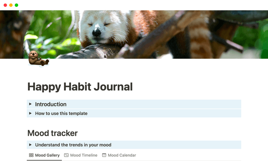
Task: Click the Mood tracker heading
Action: pos(52,133)
